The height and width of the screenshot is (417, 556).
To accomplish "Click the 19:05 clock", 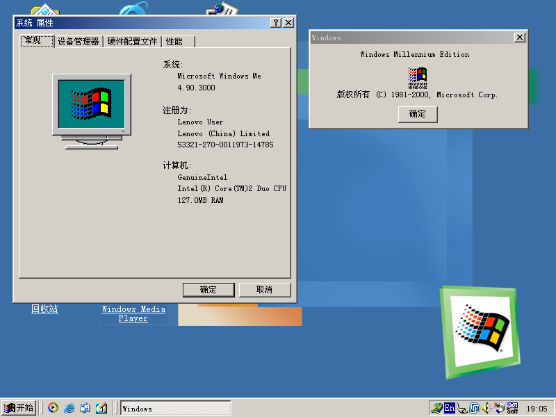I will coord(537,409).
